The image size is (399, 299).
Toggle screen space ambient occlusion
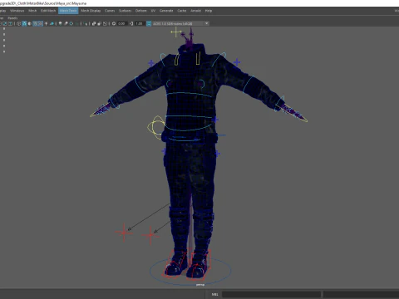click(x=60, y=23)
